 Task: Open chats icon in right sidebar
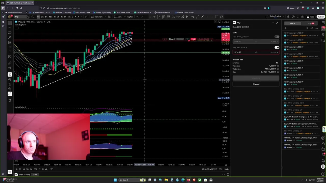click(x=323, y=40)
